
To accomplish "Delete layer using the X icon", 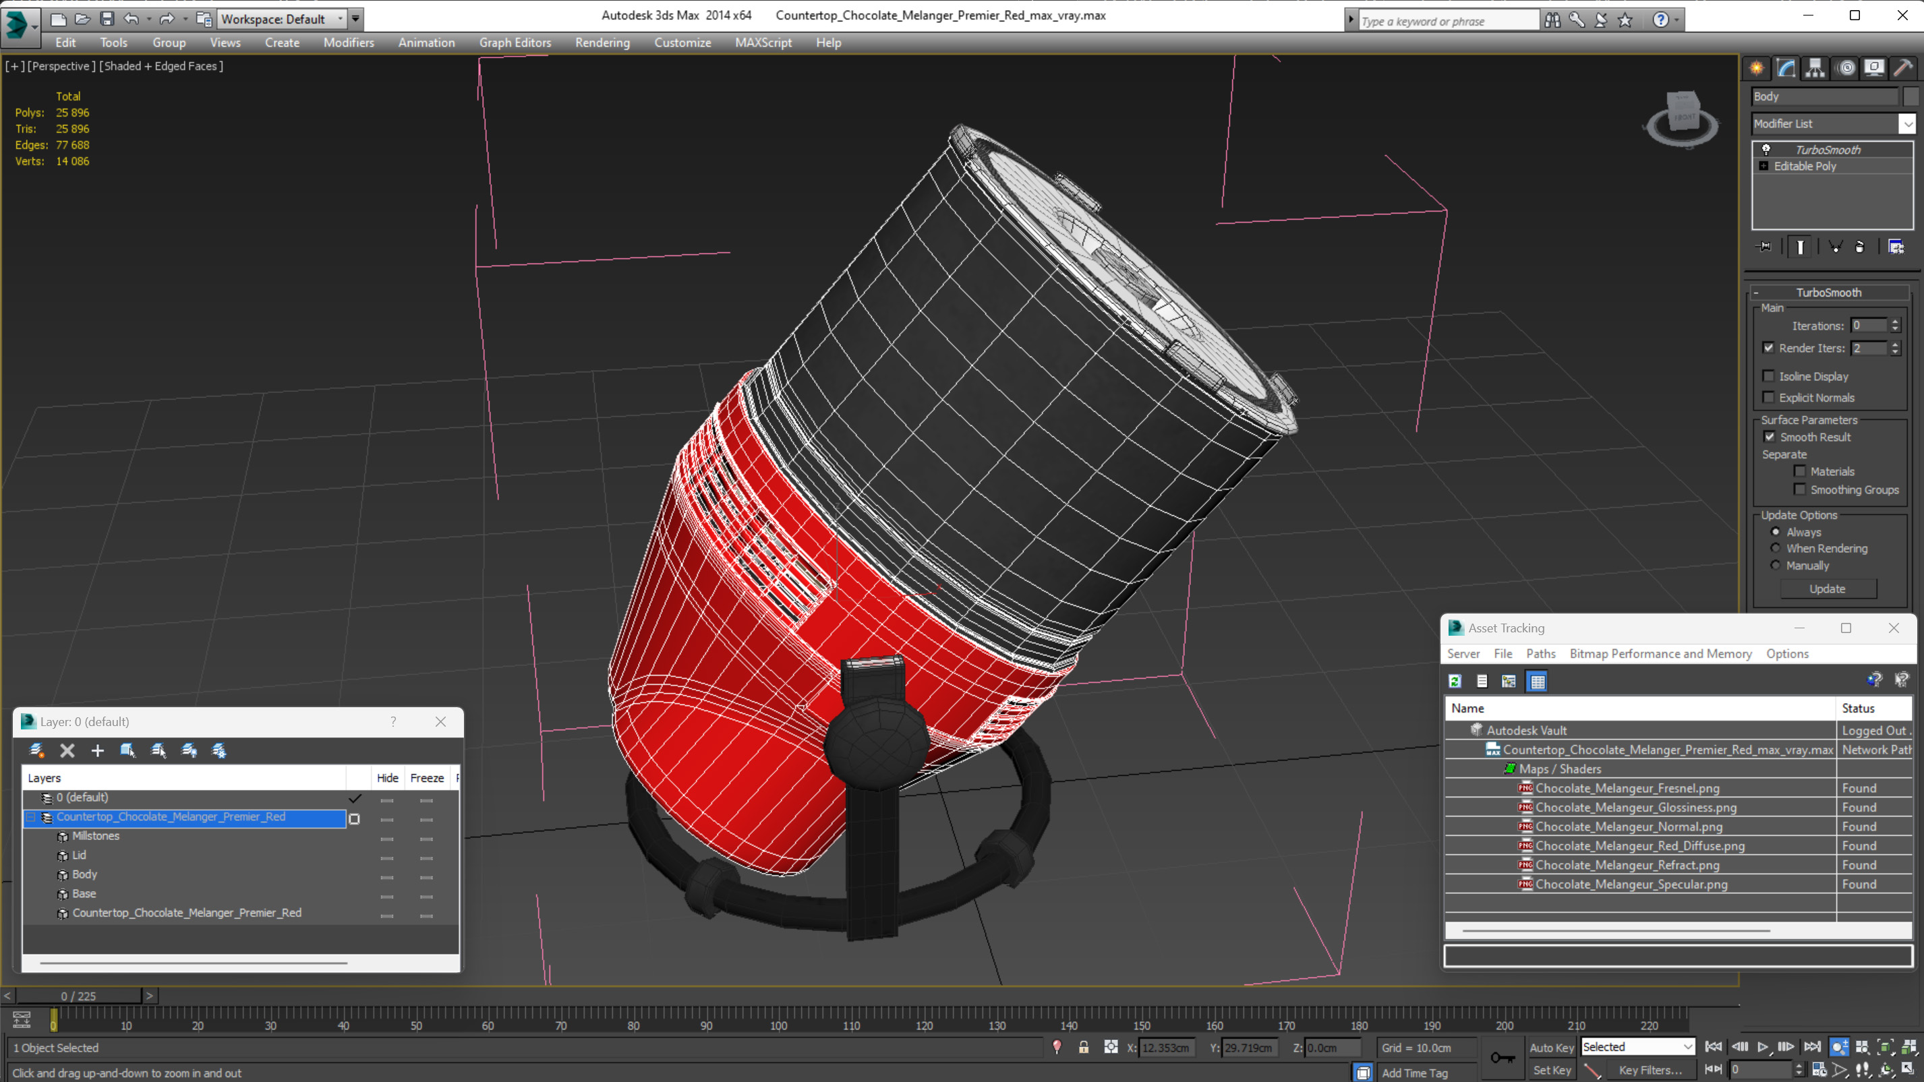I will point(67,750).
